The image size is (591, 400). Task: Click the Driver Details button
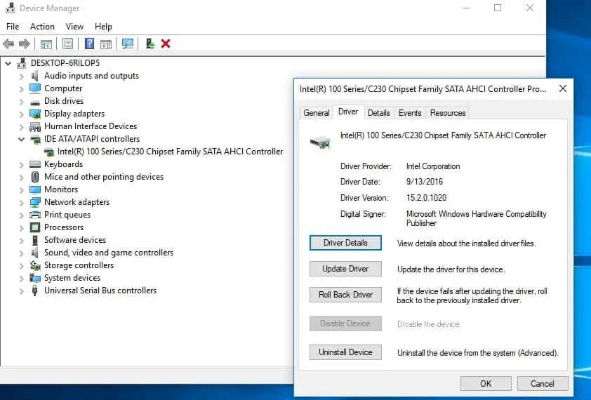click(x=345, y=243)
